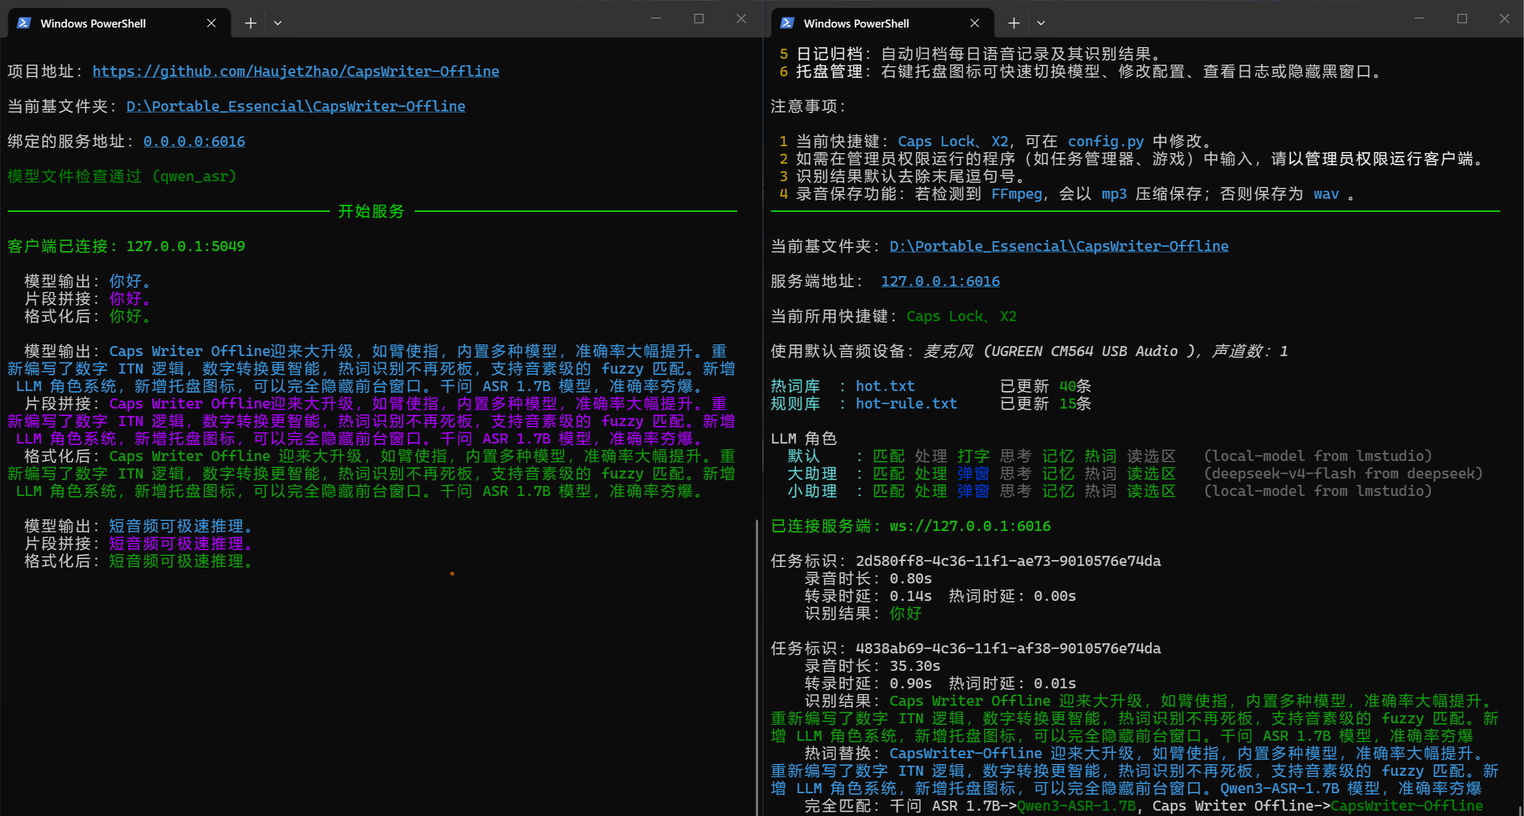The height and width of the screenshot is (816, 1524).
Task: Click the "识别结果: 你好" line
Action: click(x=864, y=614)
